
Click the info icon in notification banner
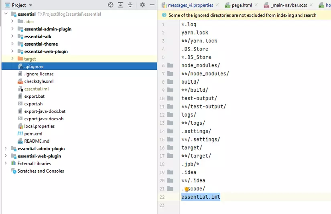point(164,15)
